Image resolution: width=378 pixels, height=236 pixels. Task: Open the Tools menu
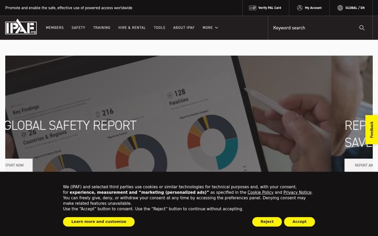pyautogui.click(x=160, y=28)
